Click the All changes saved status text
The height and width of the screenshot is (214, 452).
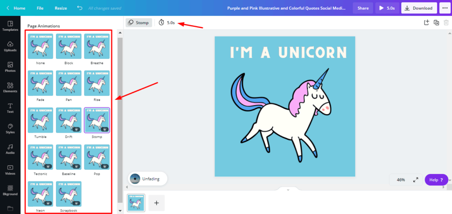click(105, 8)
